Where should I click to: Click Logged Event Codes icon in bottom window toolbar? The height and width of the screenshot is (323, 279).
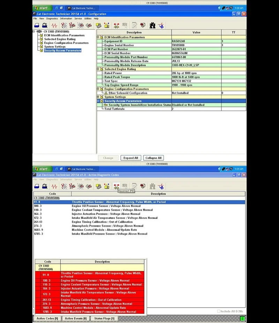point(89,186)
